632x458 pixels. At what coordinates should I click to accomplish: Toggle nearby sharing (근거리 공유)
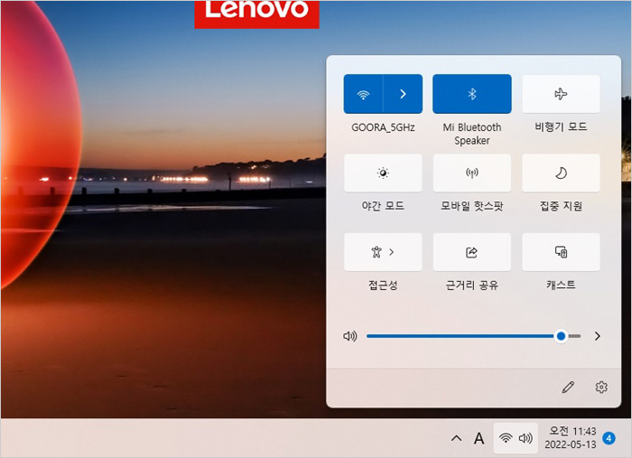click(471, 252)
